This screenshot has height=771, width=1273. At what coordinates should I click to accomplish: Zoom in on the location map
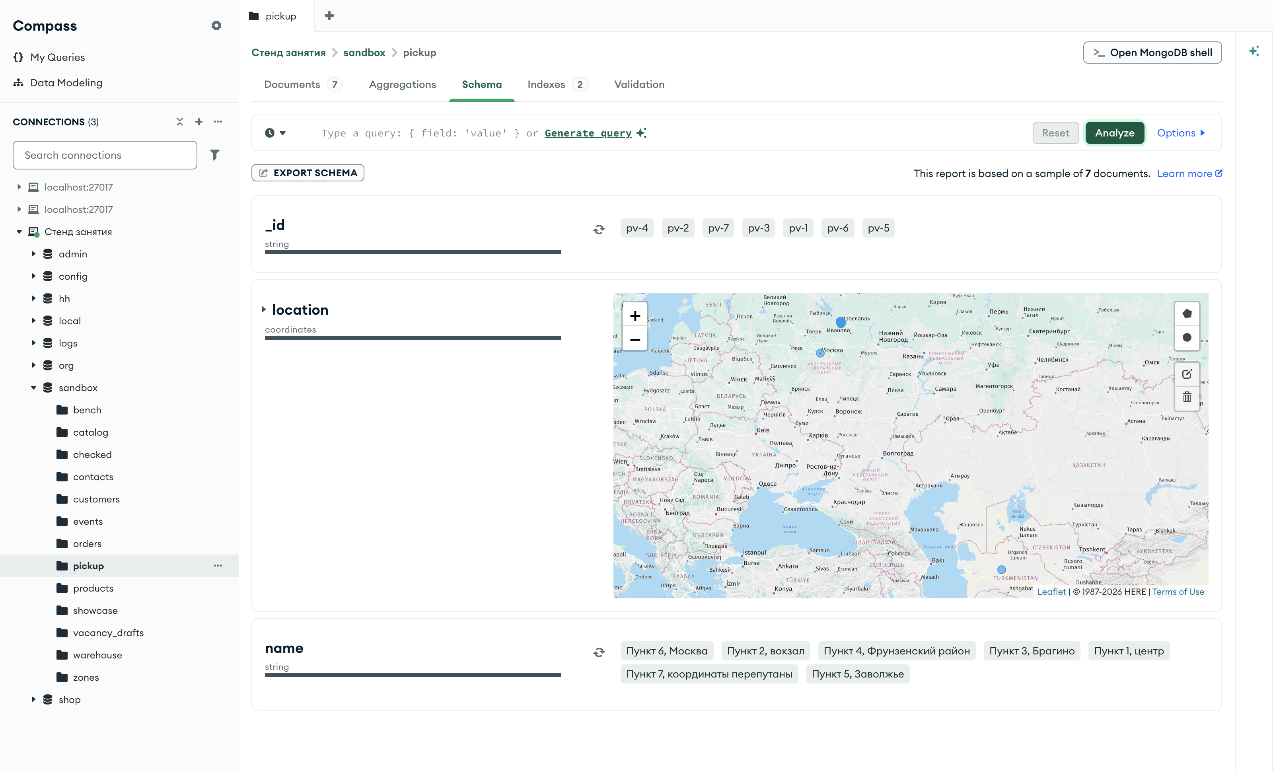[635, 315]
